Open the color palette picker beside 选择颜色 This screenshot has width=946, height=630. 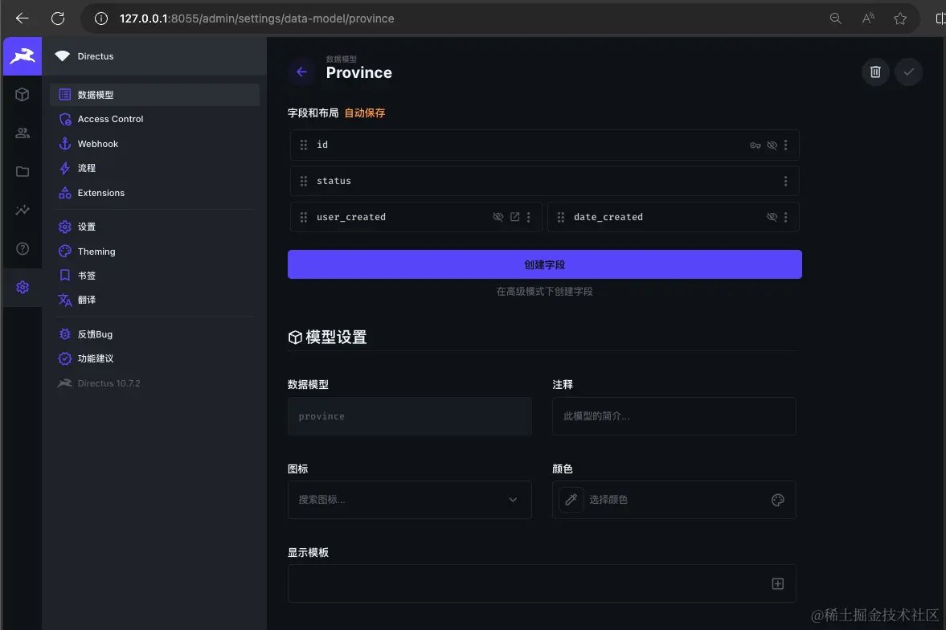776,499
